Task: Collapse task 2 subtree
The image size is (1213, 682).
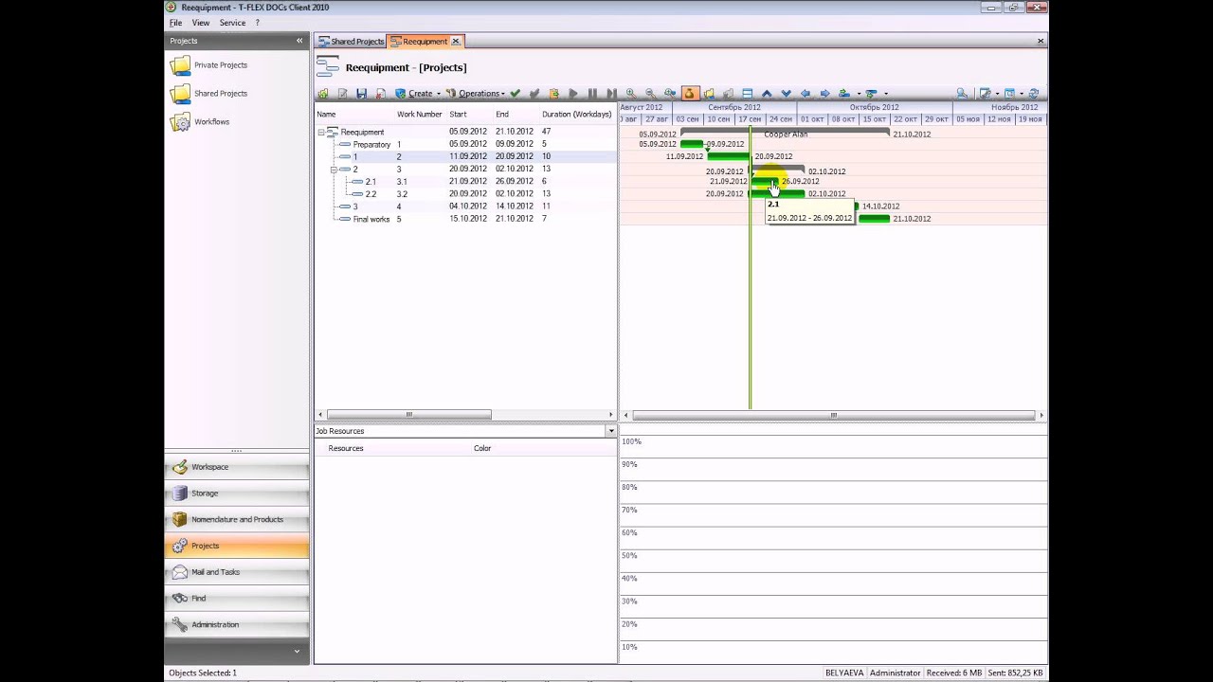Action: point(334,170)
